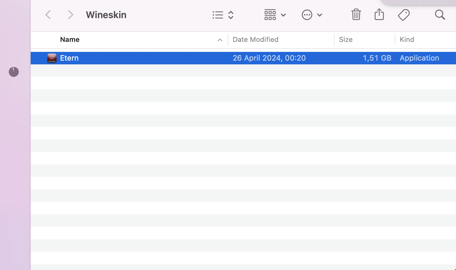Open Finder search magnifier
This screenshot has height=270, width=456.
(x=440, y=15)
